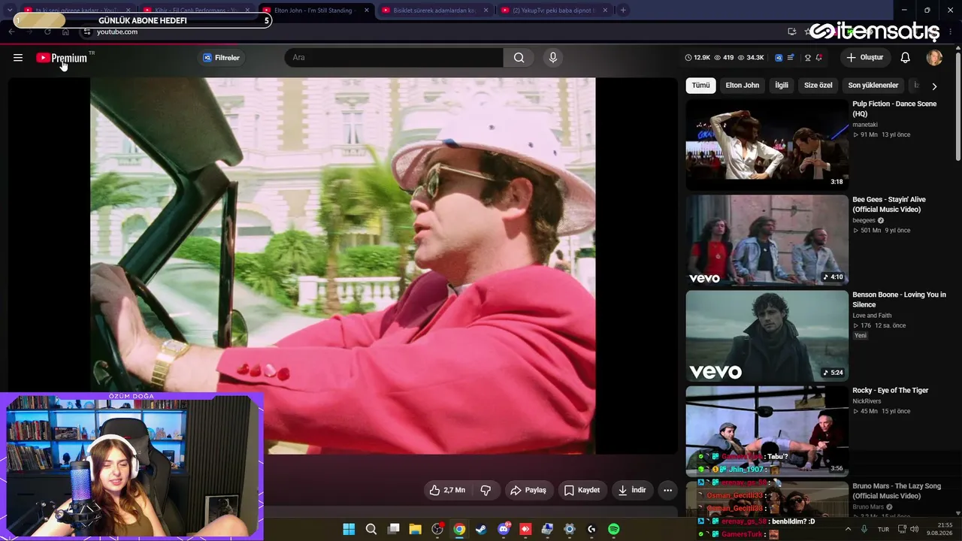Close the Elton John browser tab
Image resolution: width=962 pixels, height=541 pixels.
pyautogui.click(x=367, y=11)
